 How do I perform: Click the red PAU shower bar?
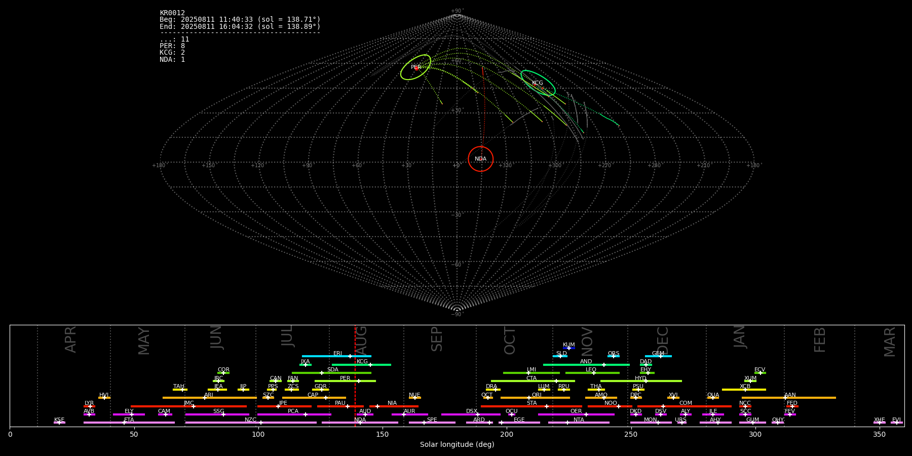(x=340, y=406)
